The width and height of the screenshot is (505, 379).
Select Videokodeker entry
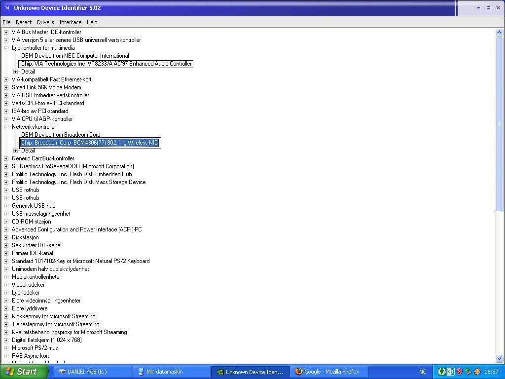point(28,285)
